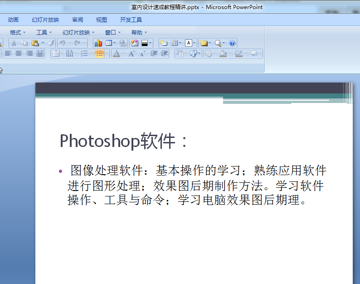Expand the color mode dropdown arrow

click(151, 43)
